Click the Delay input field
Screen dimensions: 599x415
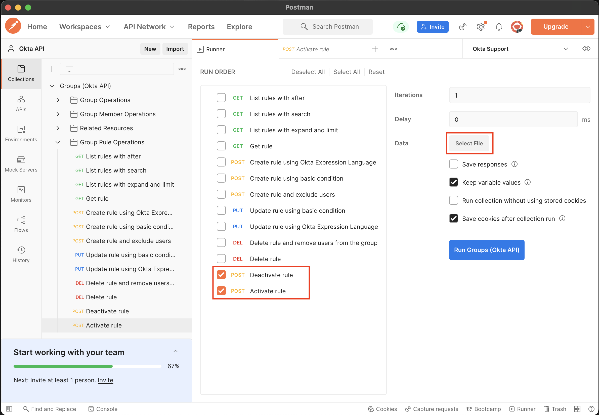tap(513, 119)
